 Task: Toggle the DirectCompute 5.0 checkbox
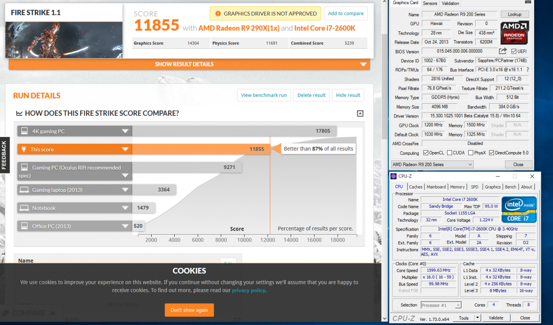[491, 153]
